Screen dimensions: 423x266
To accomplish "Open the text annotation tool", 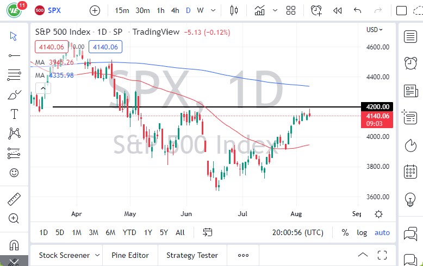I will (x=14, y=114).
